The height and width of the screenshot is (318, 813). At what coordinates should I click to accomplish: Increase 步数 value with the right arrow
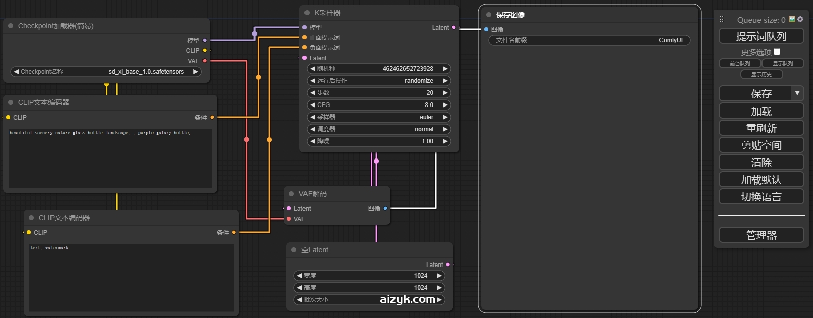coord(445,93)
